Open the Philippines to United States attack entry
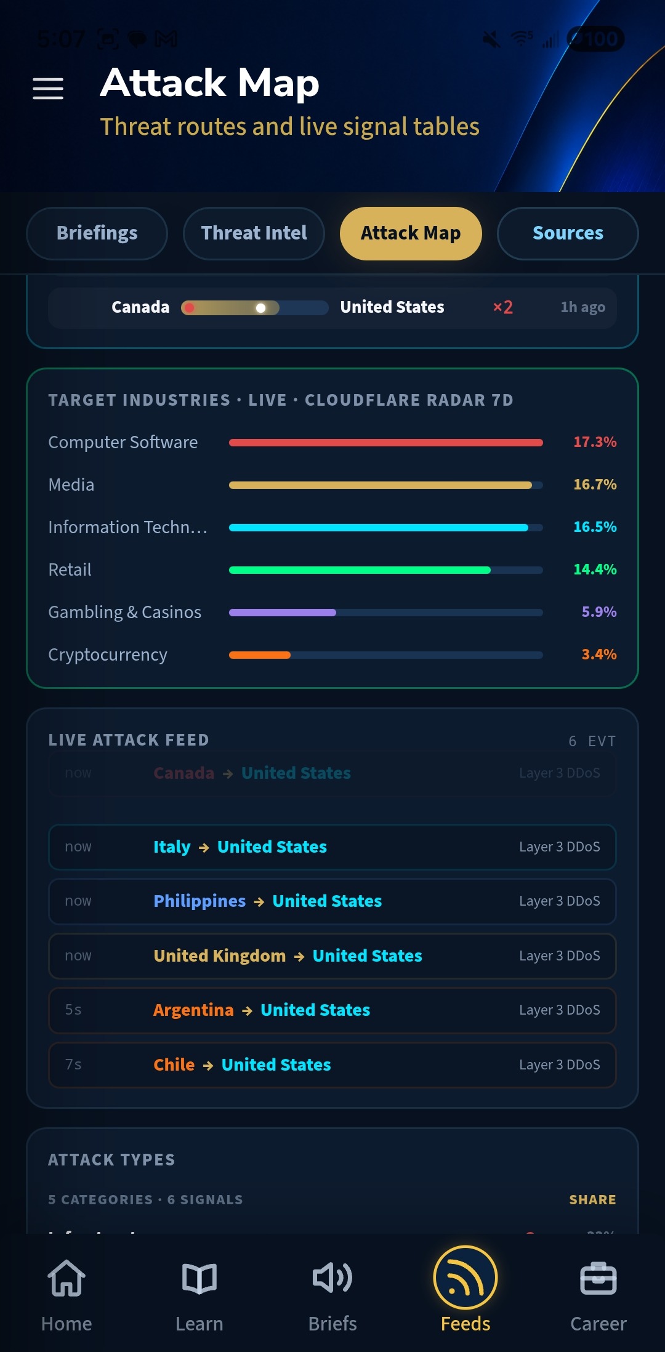This screenshot has height=1352, width=665. pyautogui.click(x=332, y=901)
